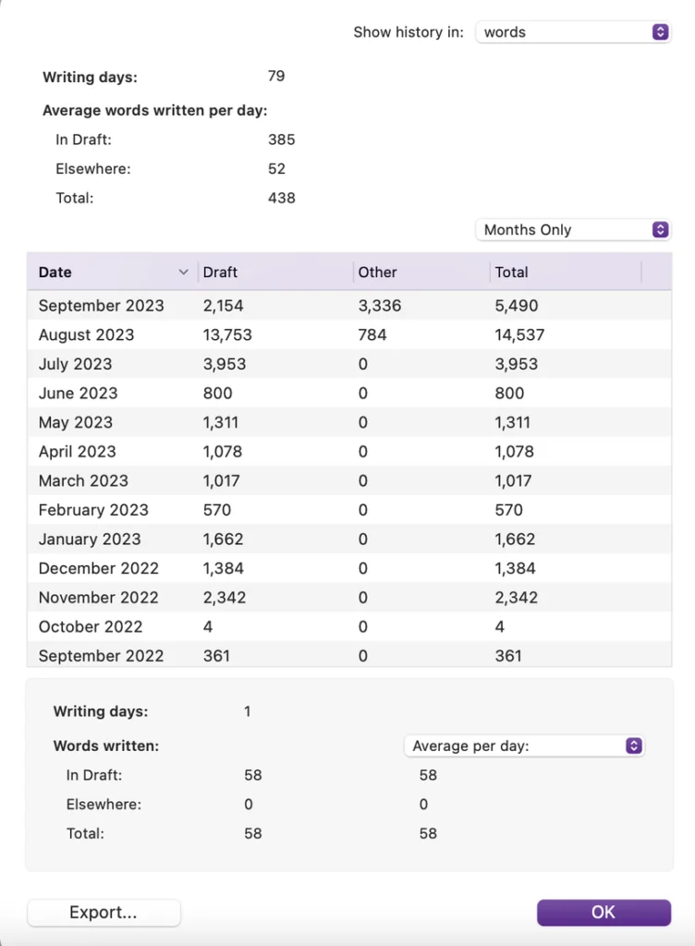695x946 pixels.
Task: Select the December 2022 row
Action: [x=349, y=568]
